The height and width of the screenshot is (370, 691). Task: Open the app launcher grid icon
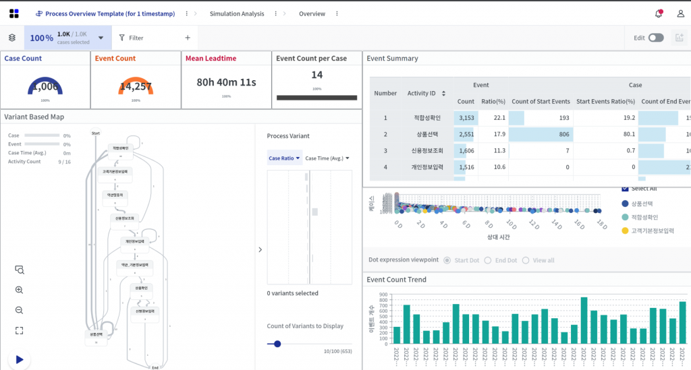click(14, 13)
